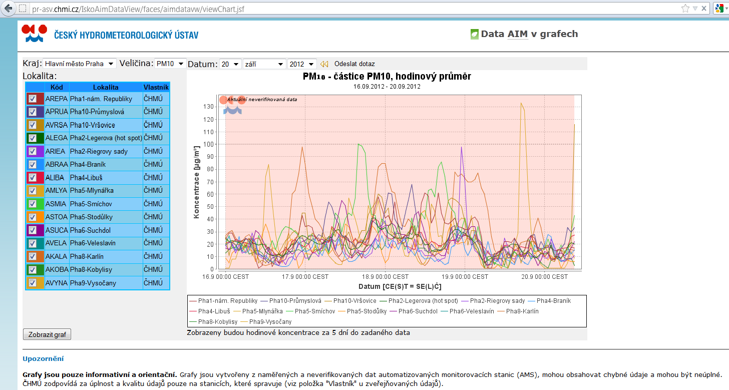Stop loading with the X icon
Viewport: 729px width, 390px height.
pyautogui.click(x=704, y=9)
